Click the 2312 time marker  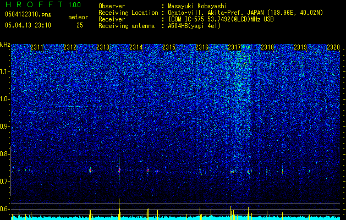pos(70,47)
